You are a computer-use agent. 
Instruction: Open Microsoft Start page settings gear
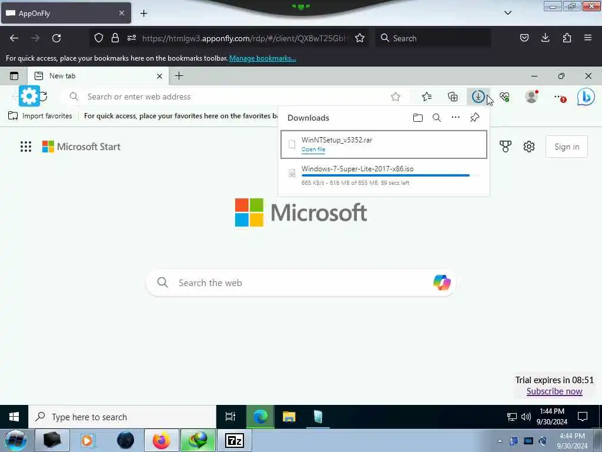click(x=529, y=147)
